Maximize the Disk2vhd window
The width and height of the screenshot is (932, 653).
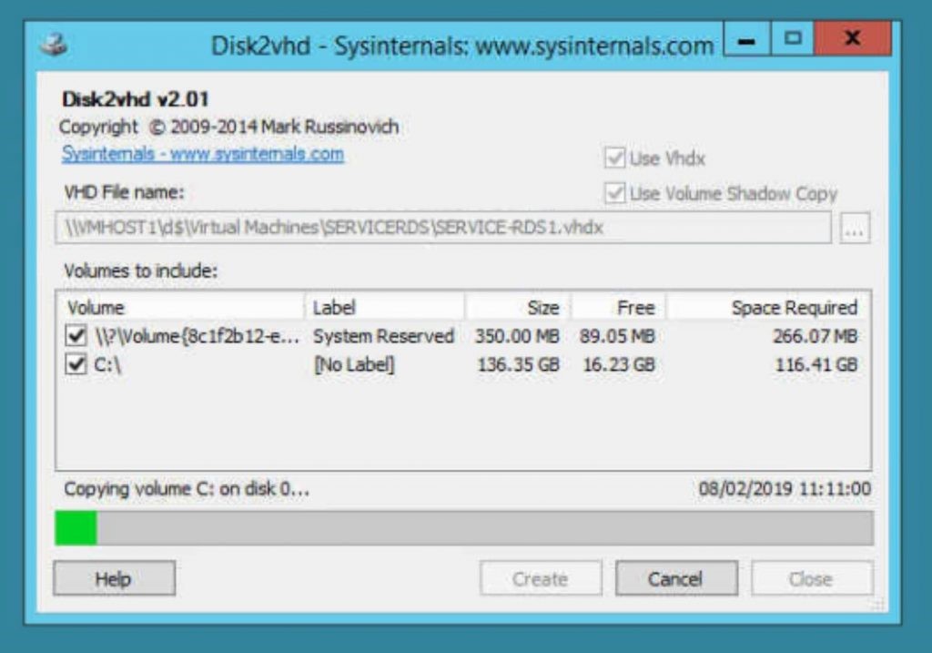click(x=793, y=39)
